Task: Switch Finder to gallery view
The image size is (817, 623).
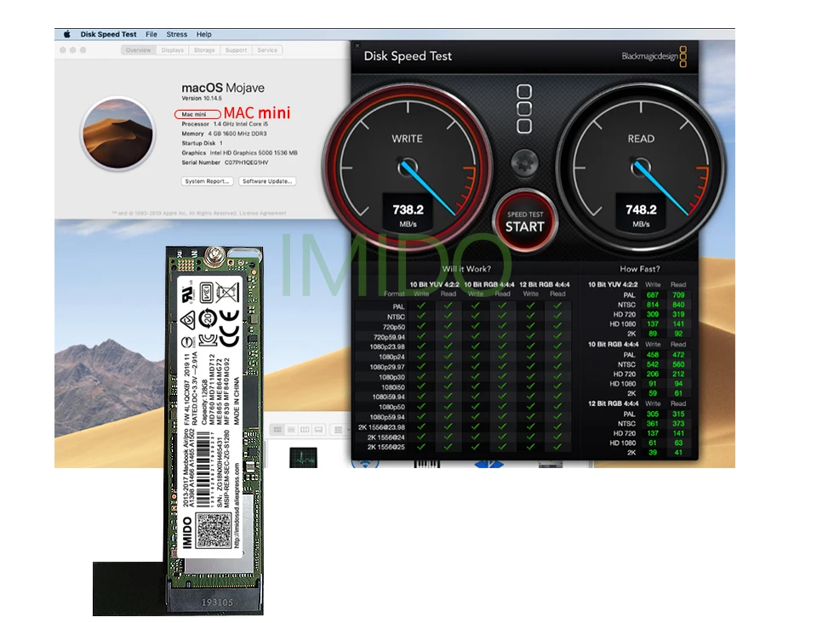Action: click(317, 430)
